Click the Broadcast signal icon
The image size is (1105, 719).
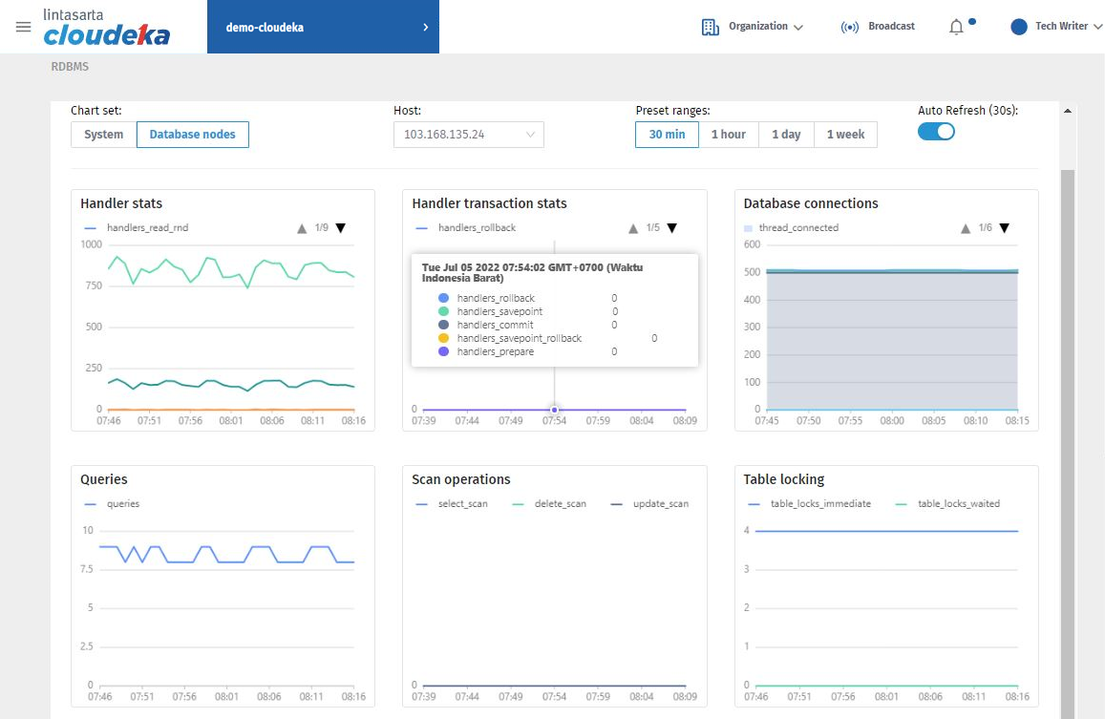coord(849,27)
